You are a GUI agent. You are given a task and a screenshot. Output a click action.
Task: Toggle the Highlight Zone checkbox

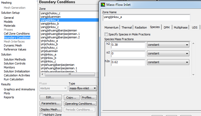click(x=41, y=114)
